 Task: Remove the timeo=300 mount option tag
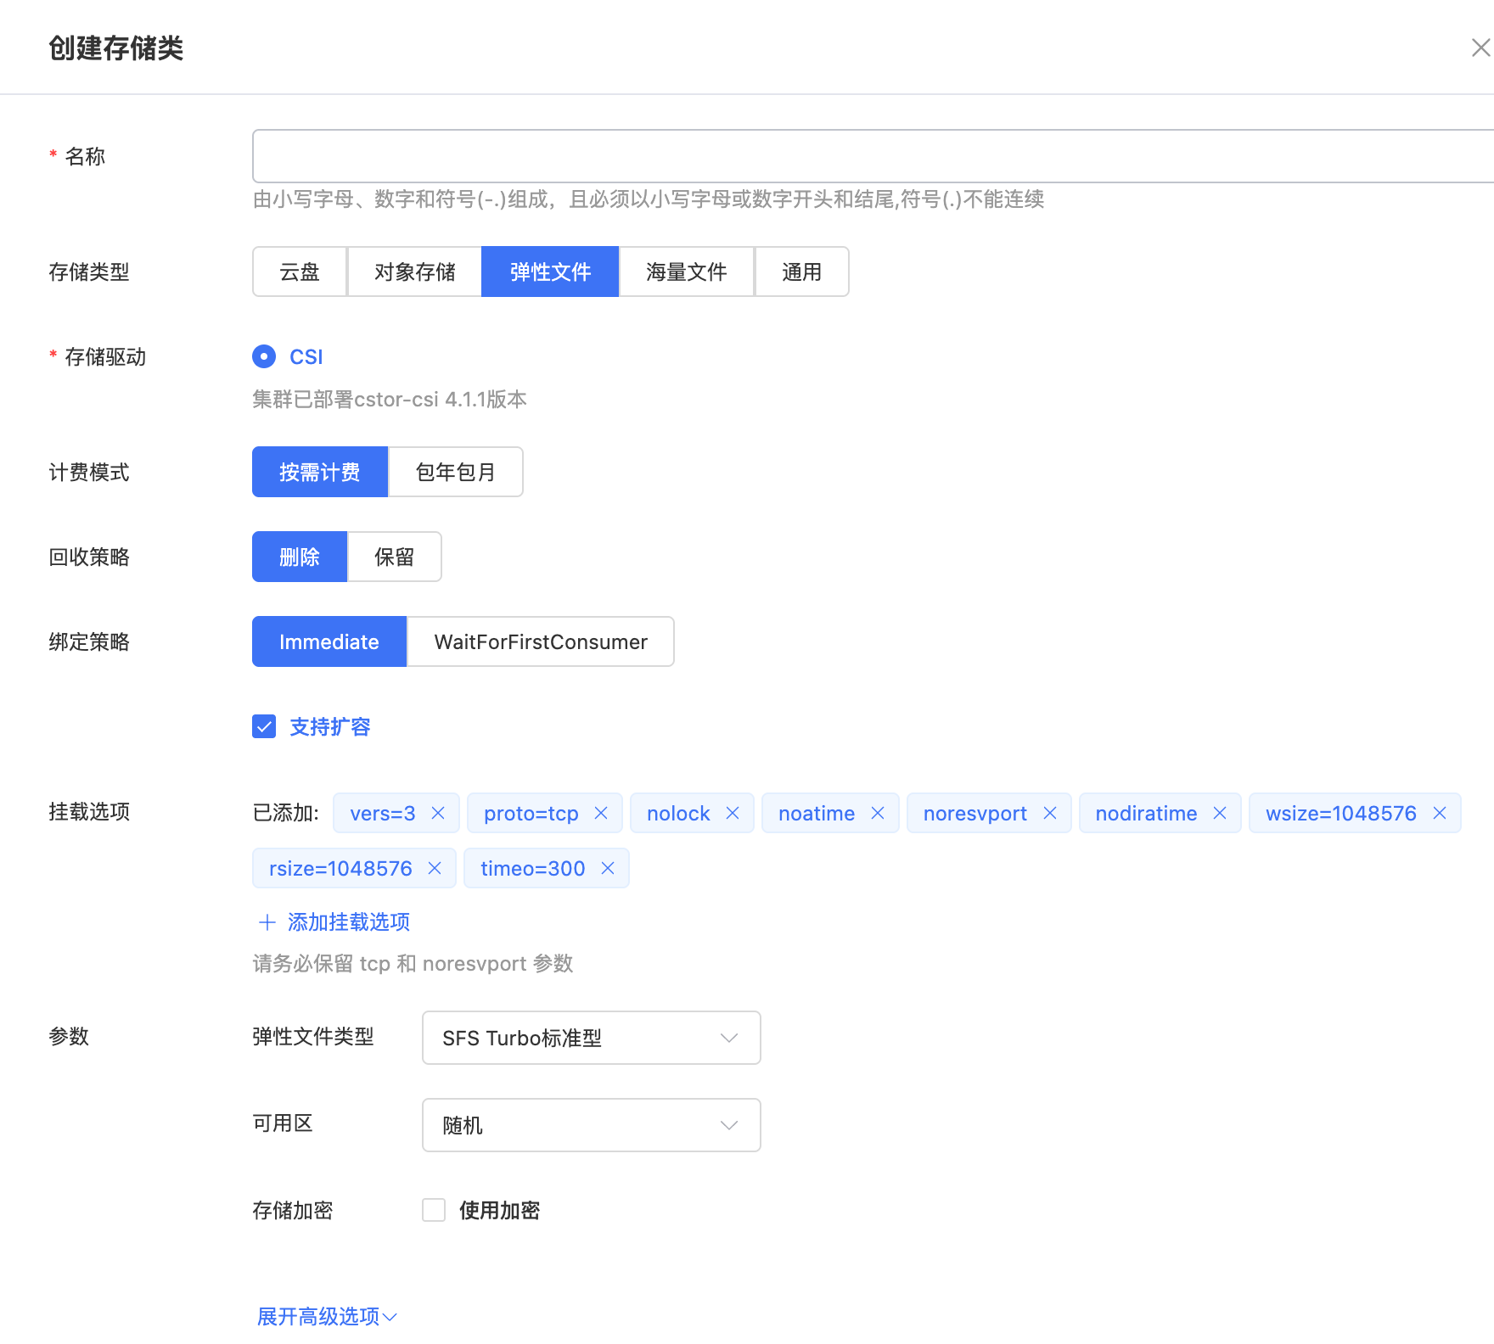point(608,868)
